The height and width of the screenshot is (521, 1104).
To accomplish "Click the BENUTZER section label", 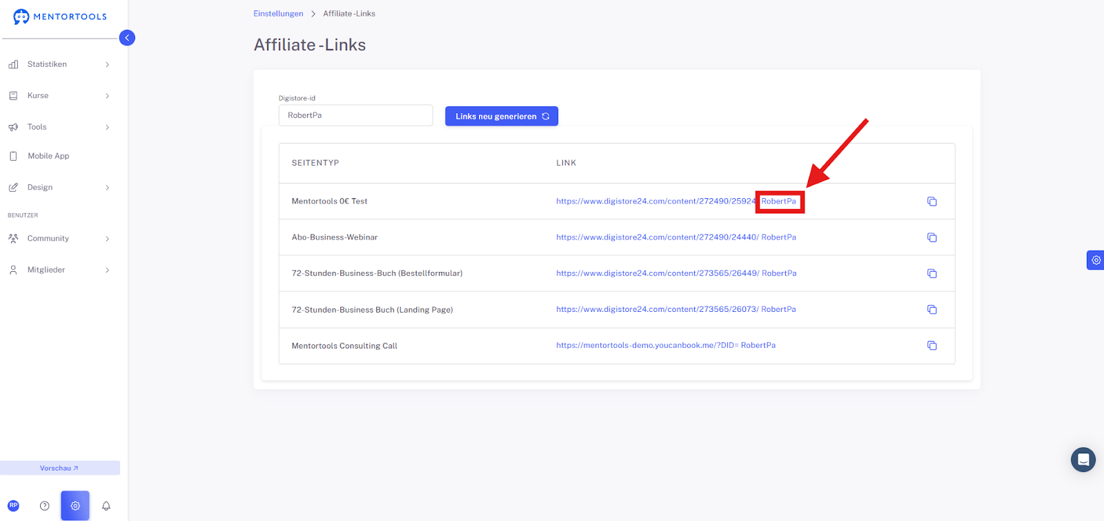I will pos(23,215).
